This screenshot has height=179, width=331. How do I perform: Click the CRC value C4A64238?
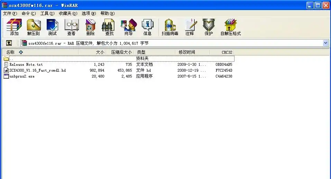pyautogui.click(x=224, y=76)
